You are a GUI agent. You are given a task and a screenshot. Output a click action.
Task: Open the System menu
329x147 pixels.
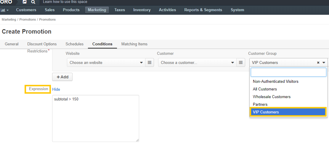[237, 10]
